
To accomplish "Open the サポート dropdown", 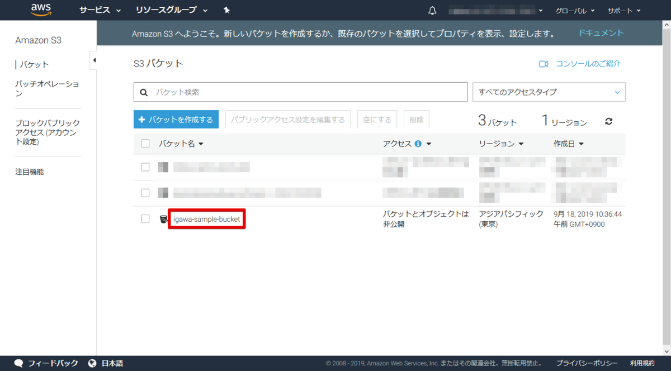I will (624, 11).
